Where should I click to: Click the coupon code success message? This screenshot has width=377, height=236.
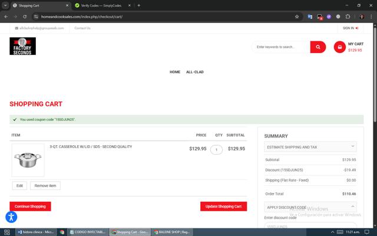(x=187, y=119)
